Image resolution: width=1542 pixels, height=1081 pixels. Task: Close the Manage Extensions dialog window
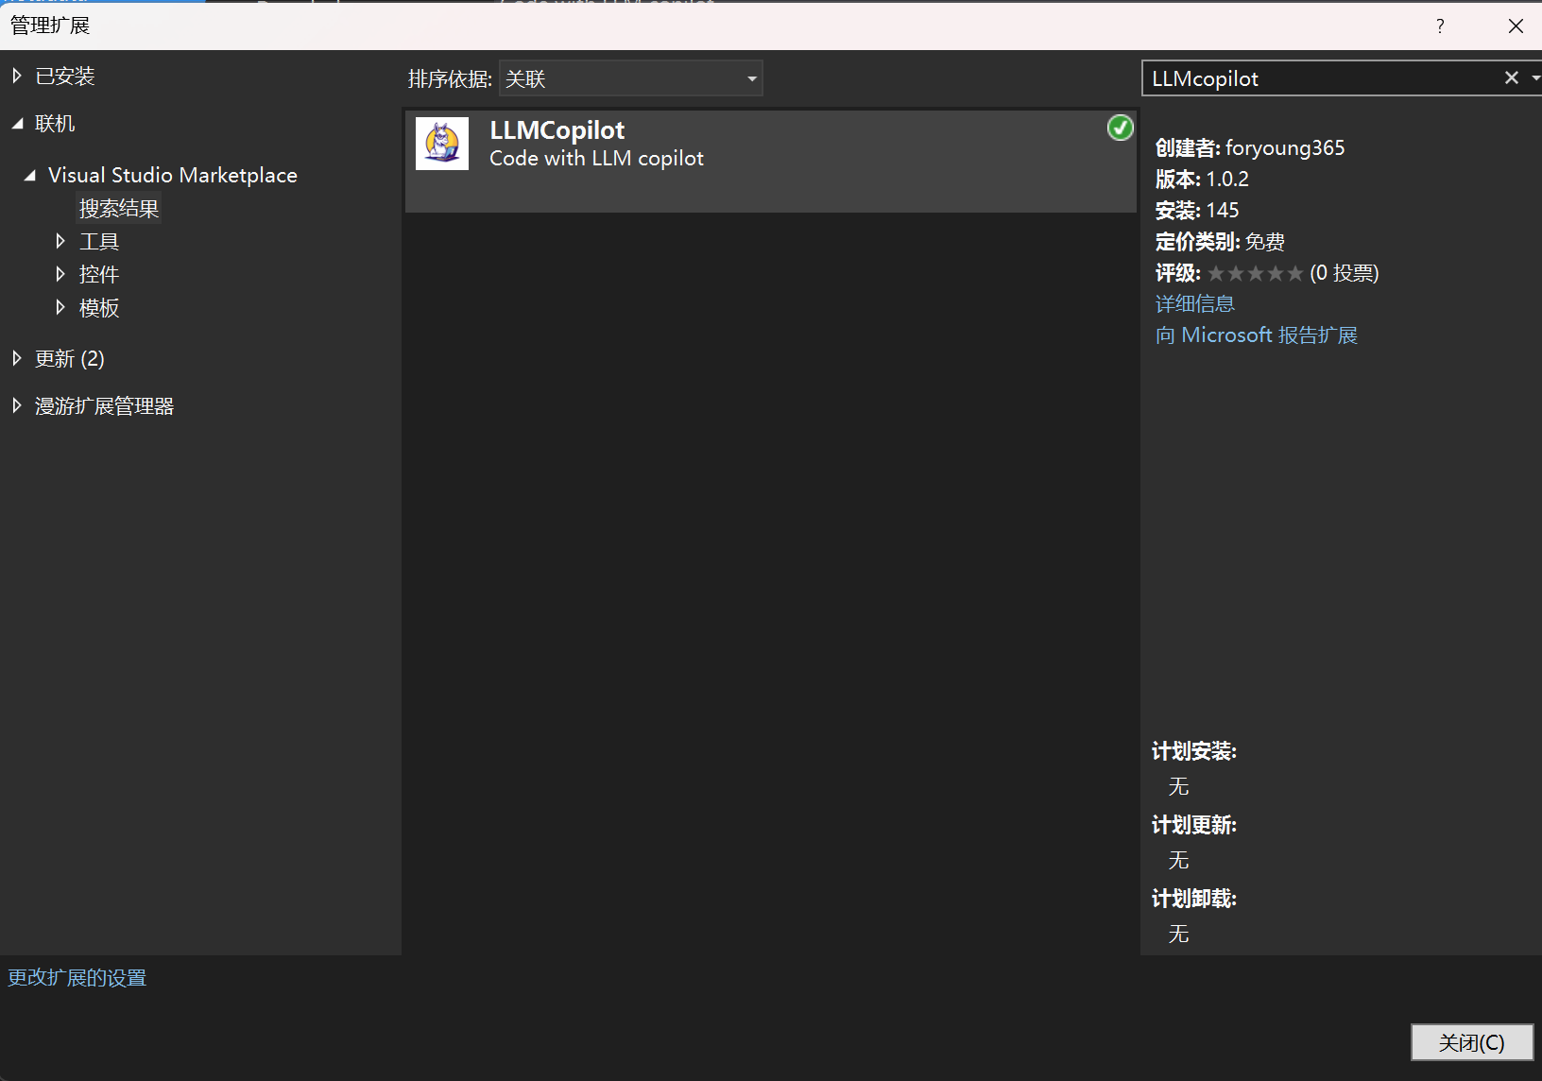point(1516,26)
